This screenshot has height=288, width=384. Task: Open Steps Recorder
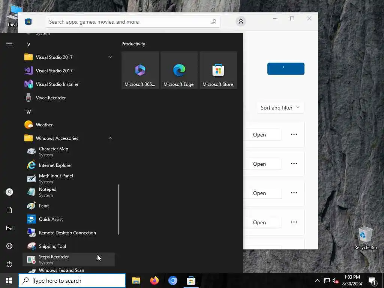[x=69, y=259]
